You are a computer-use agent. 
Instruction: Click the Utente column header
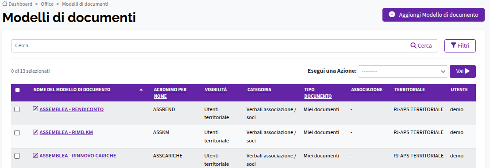[x=459, y=90]
